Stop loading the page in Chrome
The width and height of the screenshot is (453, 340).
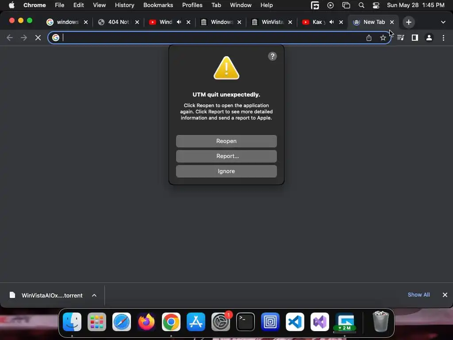[38, 38]
